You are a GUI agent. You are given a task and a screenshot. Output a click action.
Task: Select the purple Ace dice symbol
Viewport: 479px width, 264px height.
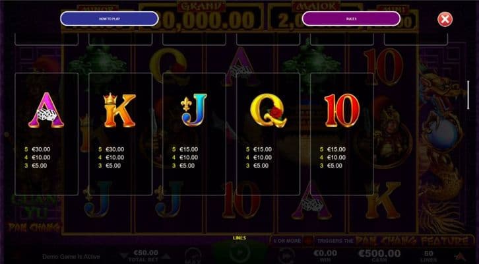pyautogui.click(x=46, y=110)
